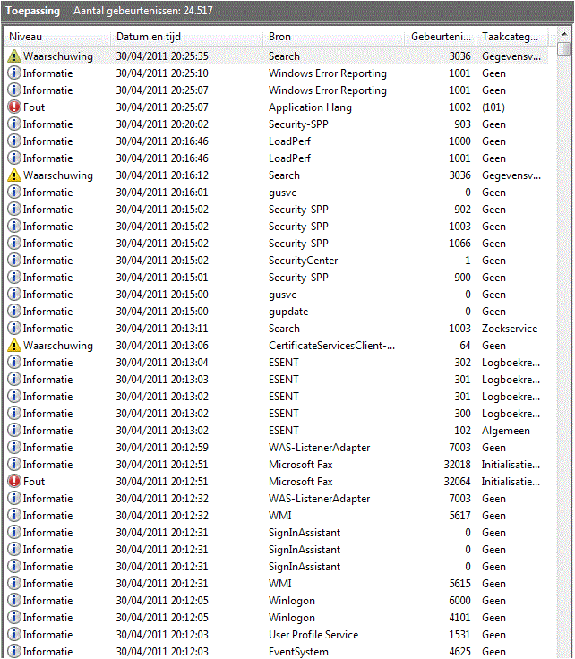Click info icon of gupdate event

click(13, 311)
